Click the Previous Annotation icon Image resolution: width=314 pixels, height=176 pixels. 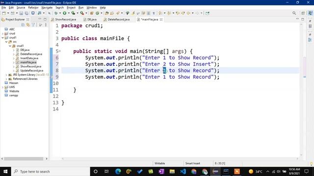(x=169, y=13)
